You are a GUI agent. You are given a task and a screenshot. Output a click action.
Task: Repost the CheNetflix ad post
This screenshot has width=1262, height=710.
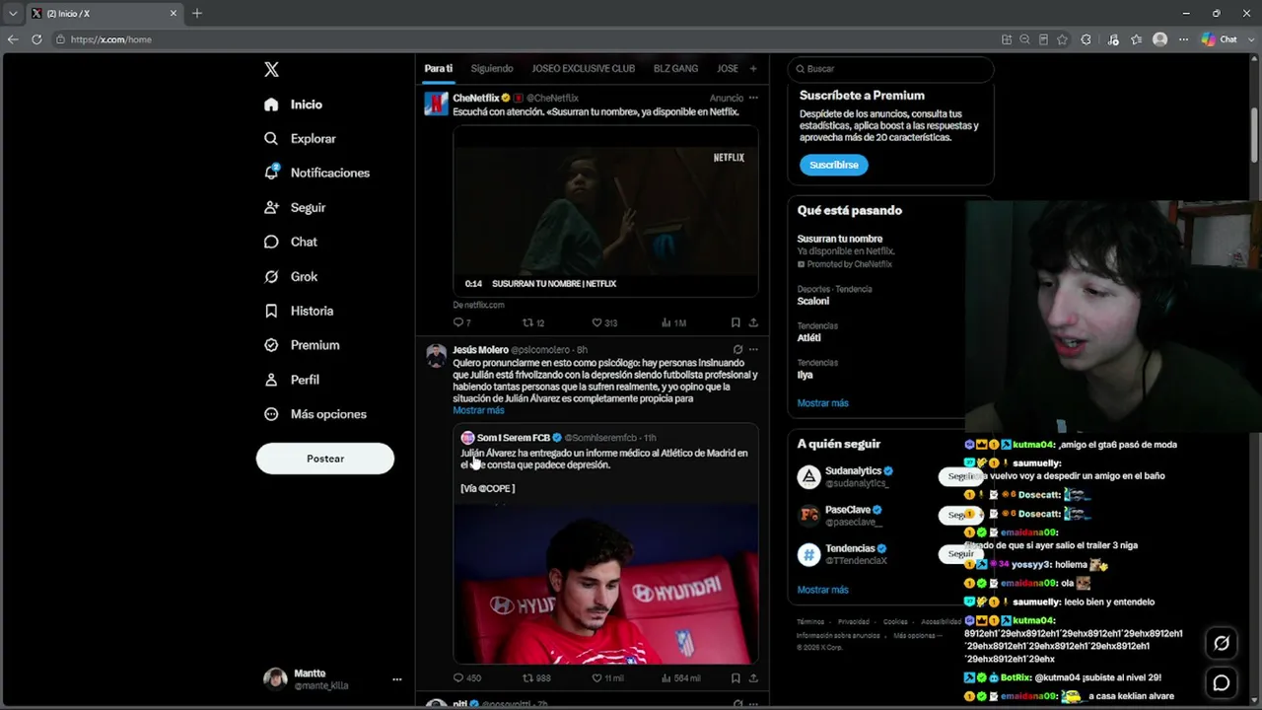[x=532, y=322]
